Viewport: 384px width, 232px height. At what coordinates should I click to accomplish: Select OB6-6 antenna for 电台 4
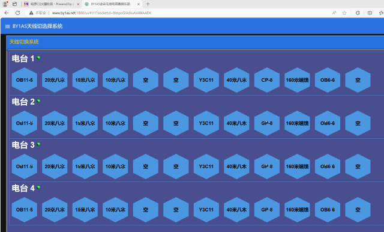point(328,210)
